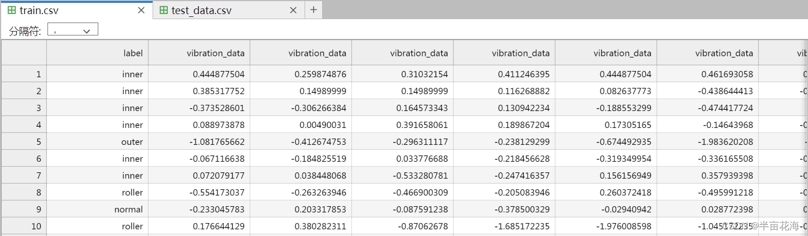
Task: Click cell value 0.116268882
Action: pyautogui.click(x=504, y=91)
